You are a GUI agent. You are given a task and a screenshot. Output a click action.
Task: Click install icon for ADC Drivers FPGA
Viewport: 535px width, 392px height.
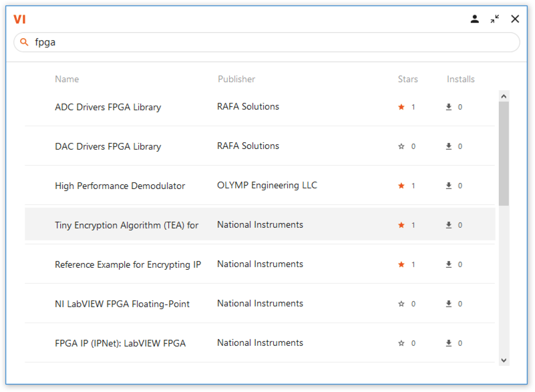point(449,107)
